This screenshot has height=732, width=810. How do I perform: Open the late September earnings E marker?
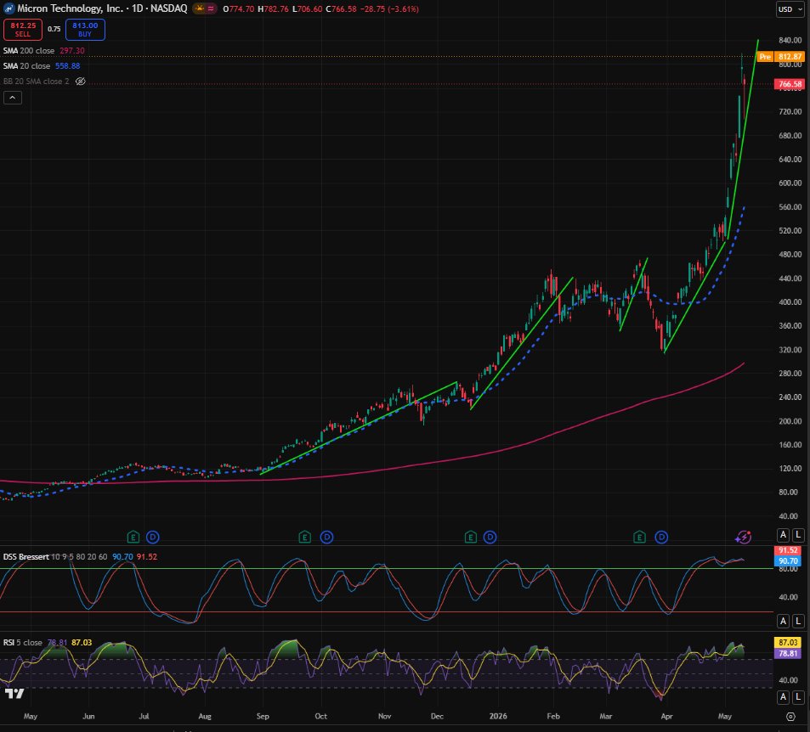(x=305, y=538)
